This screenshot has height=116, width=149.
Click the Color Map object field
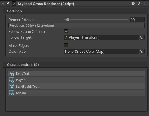coord(101,51)
